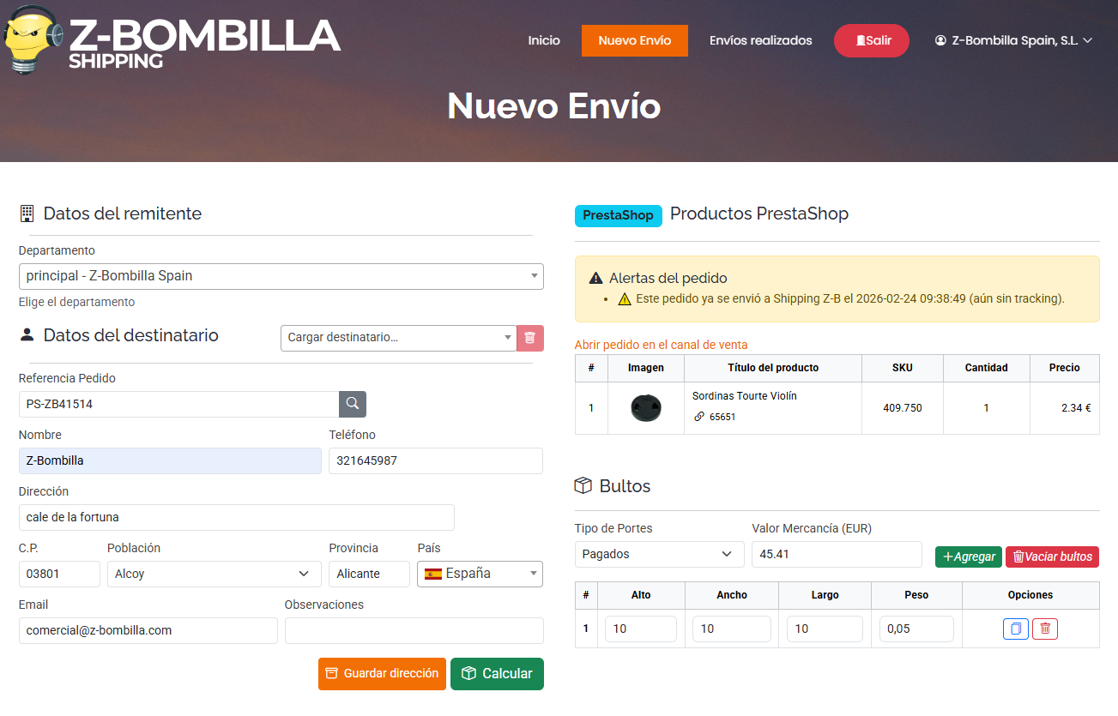This screenshot has height=716, width=1118.
Task: Click the Observaciones text field
Action: pyautogui.click(x=414, y=630)
